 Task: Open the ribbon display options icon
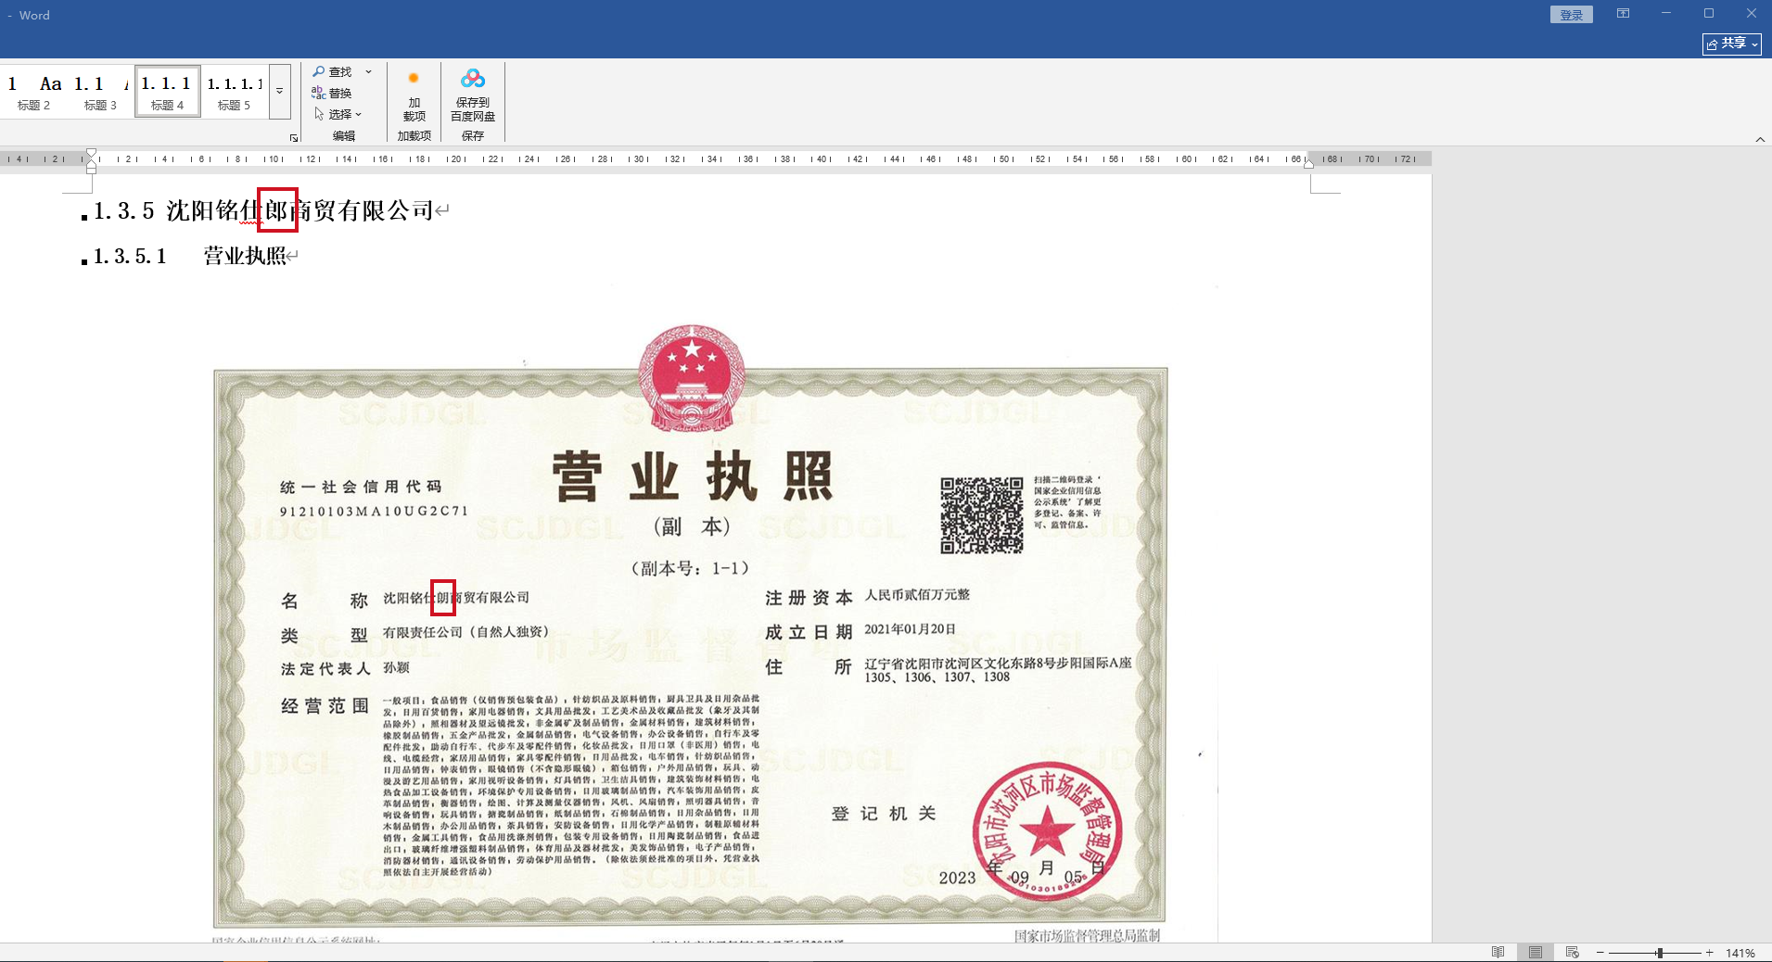click(x=1623, y=14)
